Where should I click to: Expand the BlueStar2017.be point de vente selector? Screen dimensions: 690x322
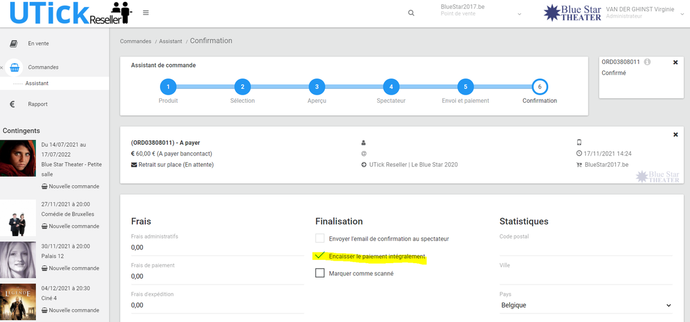[x=519, y=14]
